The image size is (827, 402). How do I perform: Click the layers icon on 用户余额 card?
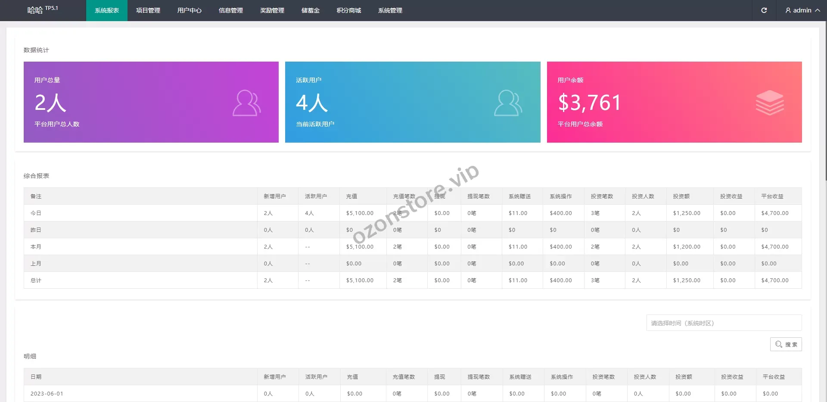pos(769,103)
